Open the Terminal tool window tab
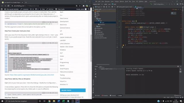This screenshot has width=184, height=103. click(113, 96)
